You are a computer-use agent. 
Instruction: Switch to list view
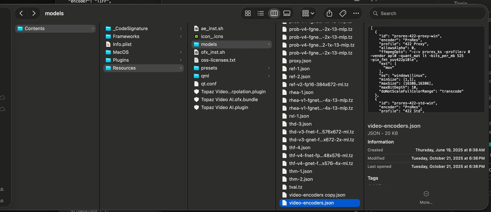click(x=261, y=13)
